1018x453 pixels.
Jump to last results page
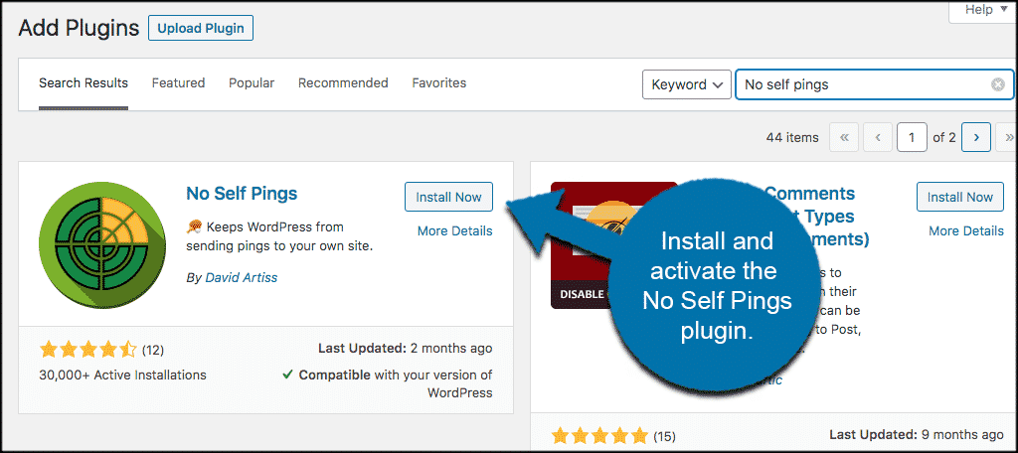1009,138
